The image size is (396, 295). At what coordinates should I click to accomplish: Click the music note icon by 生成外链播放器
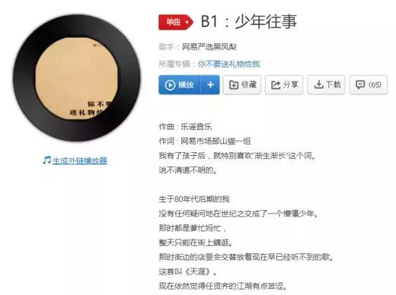click(47, 160)
